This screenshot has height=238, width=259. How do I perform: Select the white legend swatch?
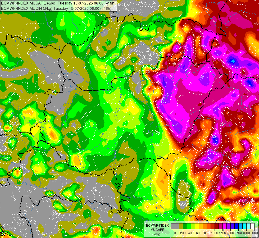(x=252, y=226)
